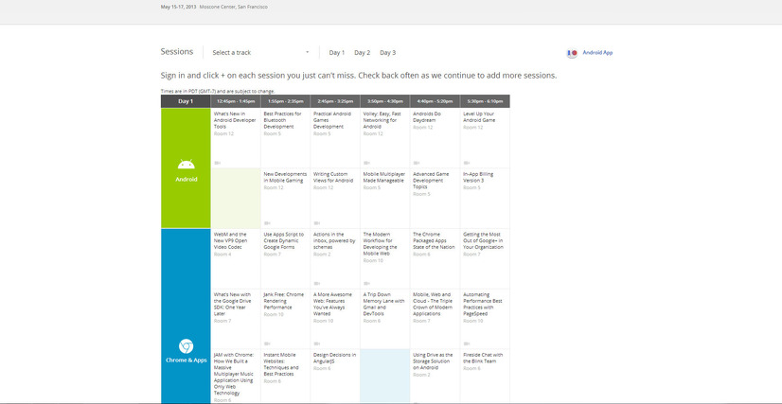
Task: Open Advanced Game Development Topics session
Action: point(431,181)
